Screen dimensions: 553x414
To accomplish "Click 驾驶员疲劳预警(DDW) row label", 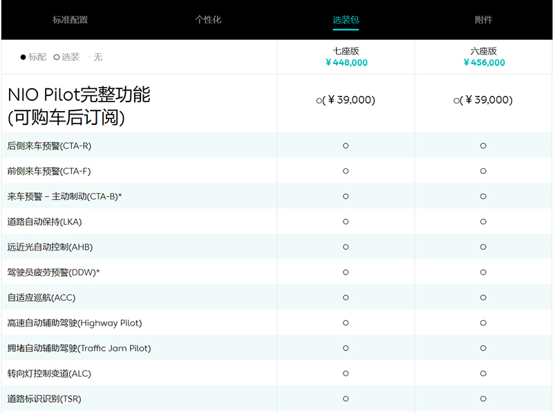I will point(54,273).
